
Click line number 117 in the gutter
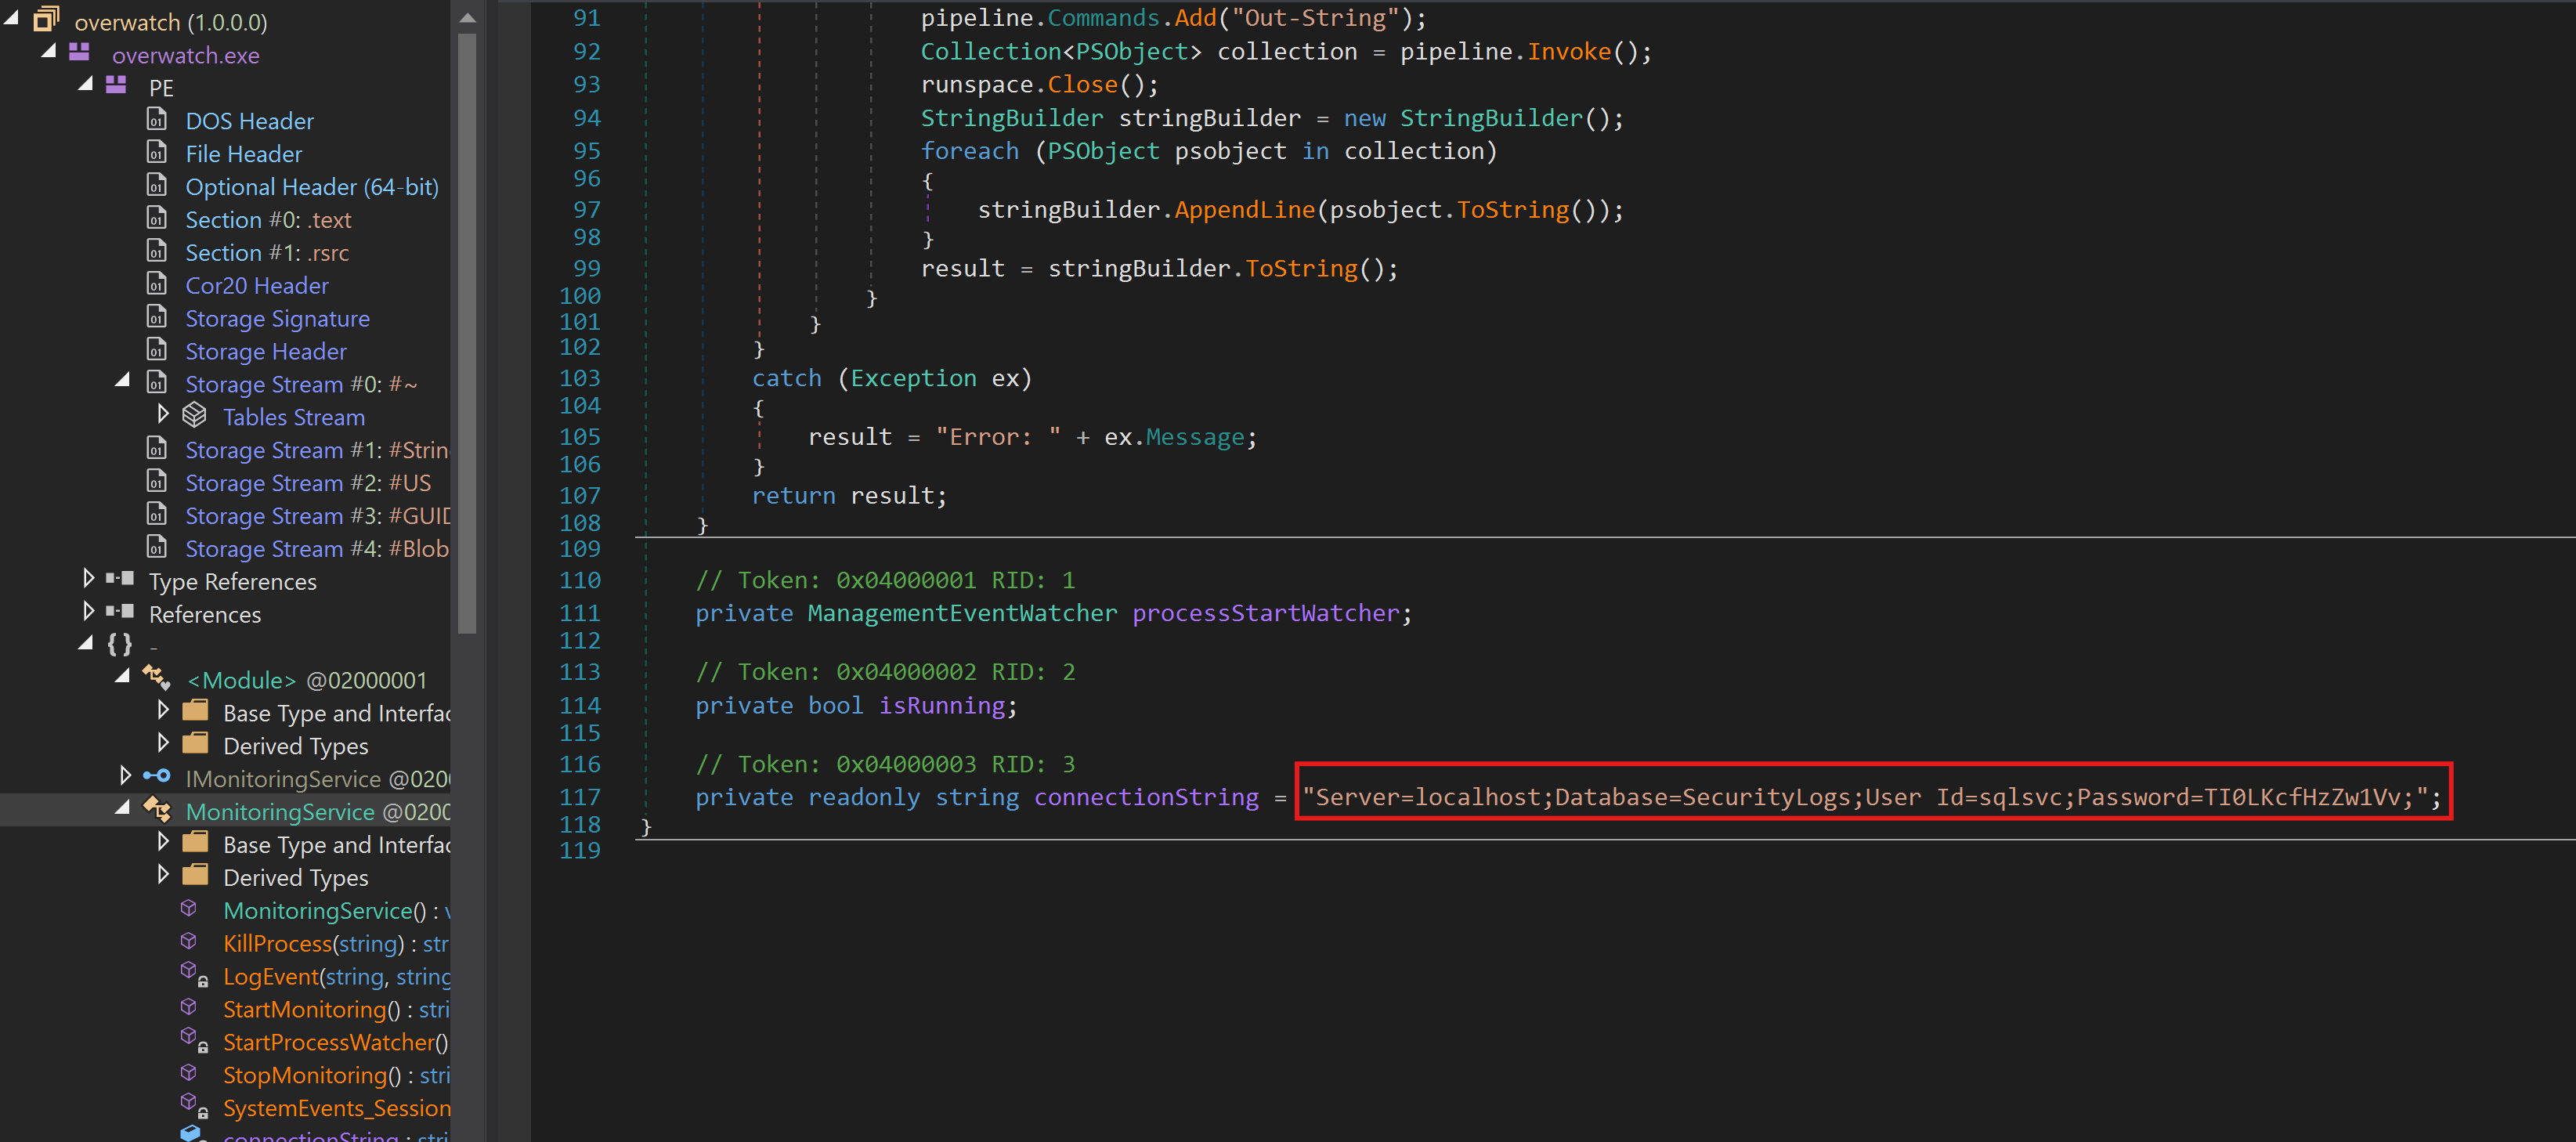pyautogui.click(x=580, y=797)
